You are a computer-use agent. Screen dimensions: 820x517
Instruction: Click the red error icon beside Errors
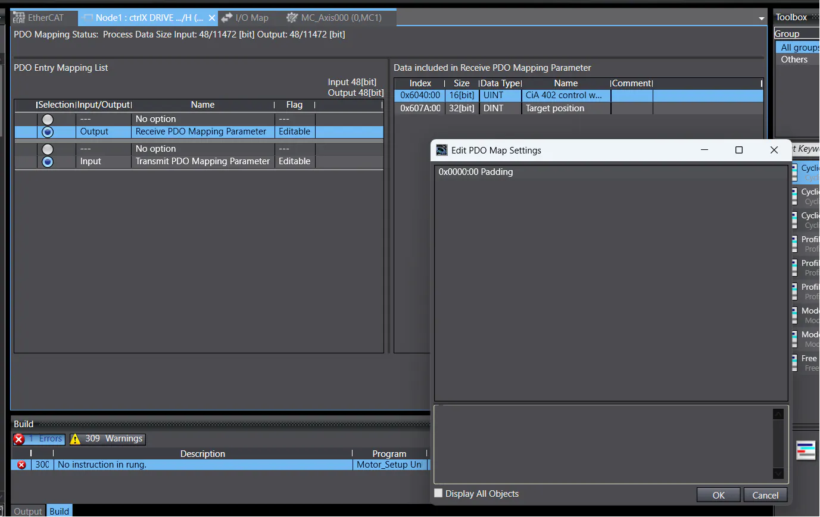coord(19,439)
